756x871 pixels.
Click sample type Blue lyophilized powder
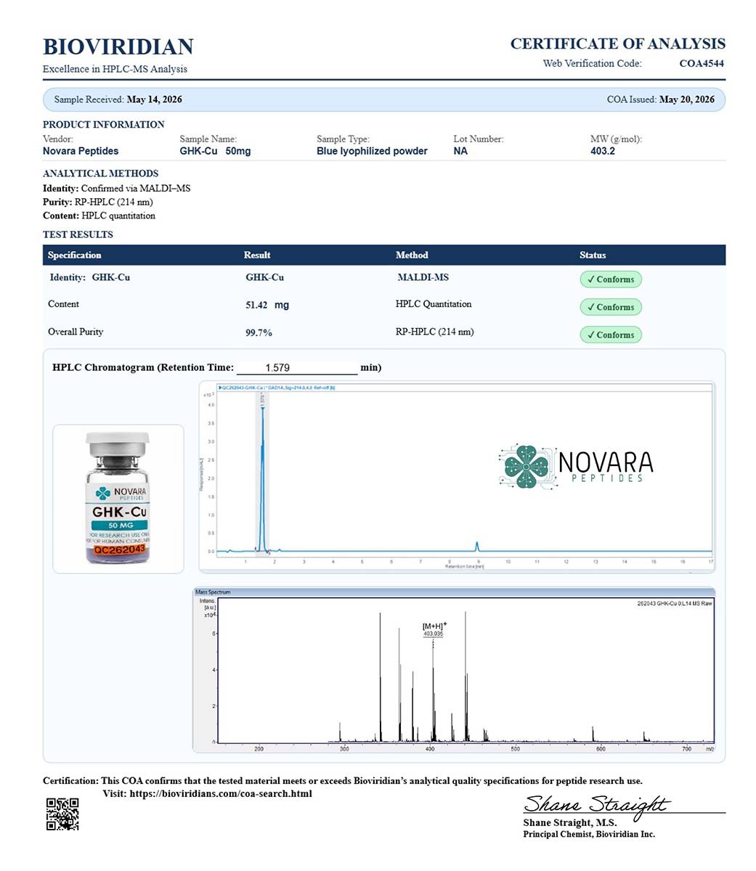tap(372, 151)
